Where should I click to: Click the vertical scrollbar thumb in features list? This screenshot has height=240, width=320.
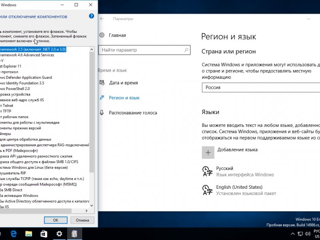pos(92,112)
